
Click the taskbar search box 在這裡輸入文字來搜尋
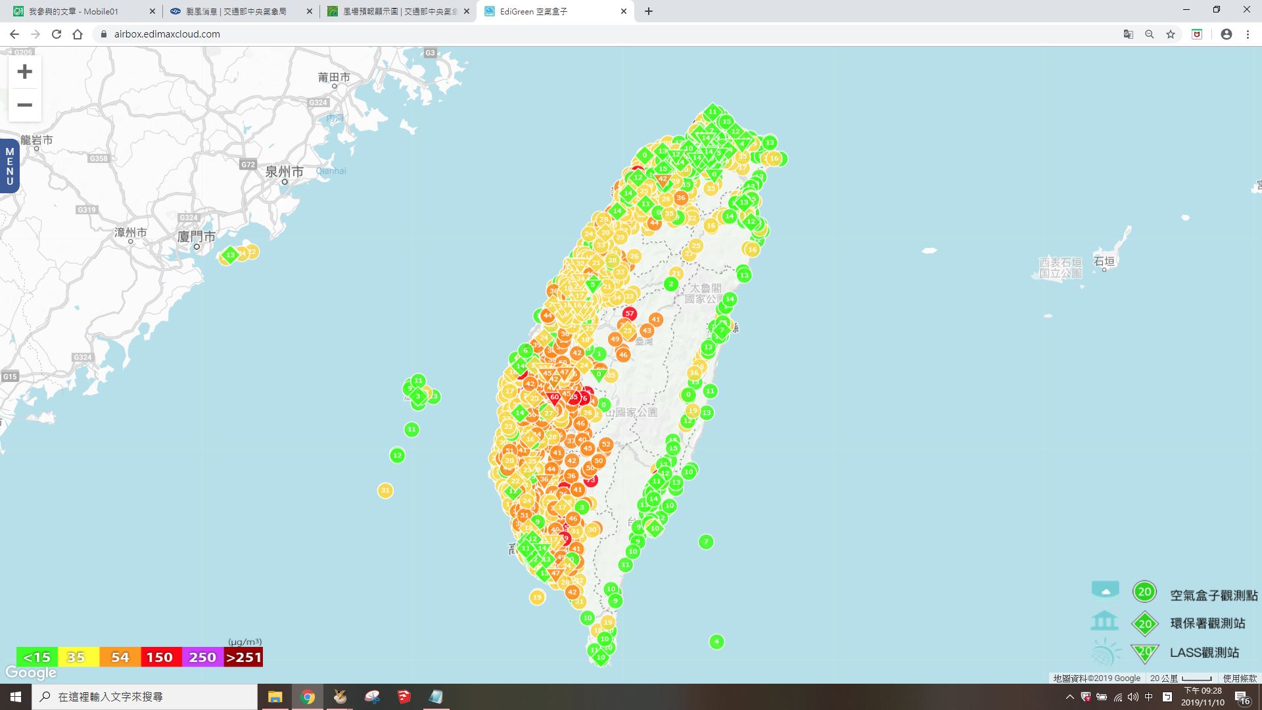coord(145,697)
